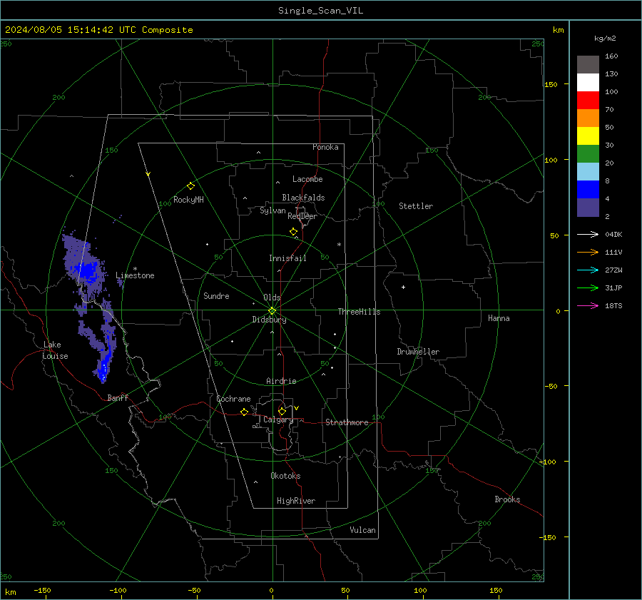Click the Hanna label
The width and height of the screenshot is (642, 600).
click(499, 318)
